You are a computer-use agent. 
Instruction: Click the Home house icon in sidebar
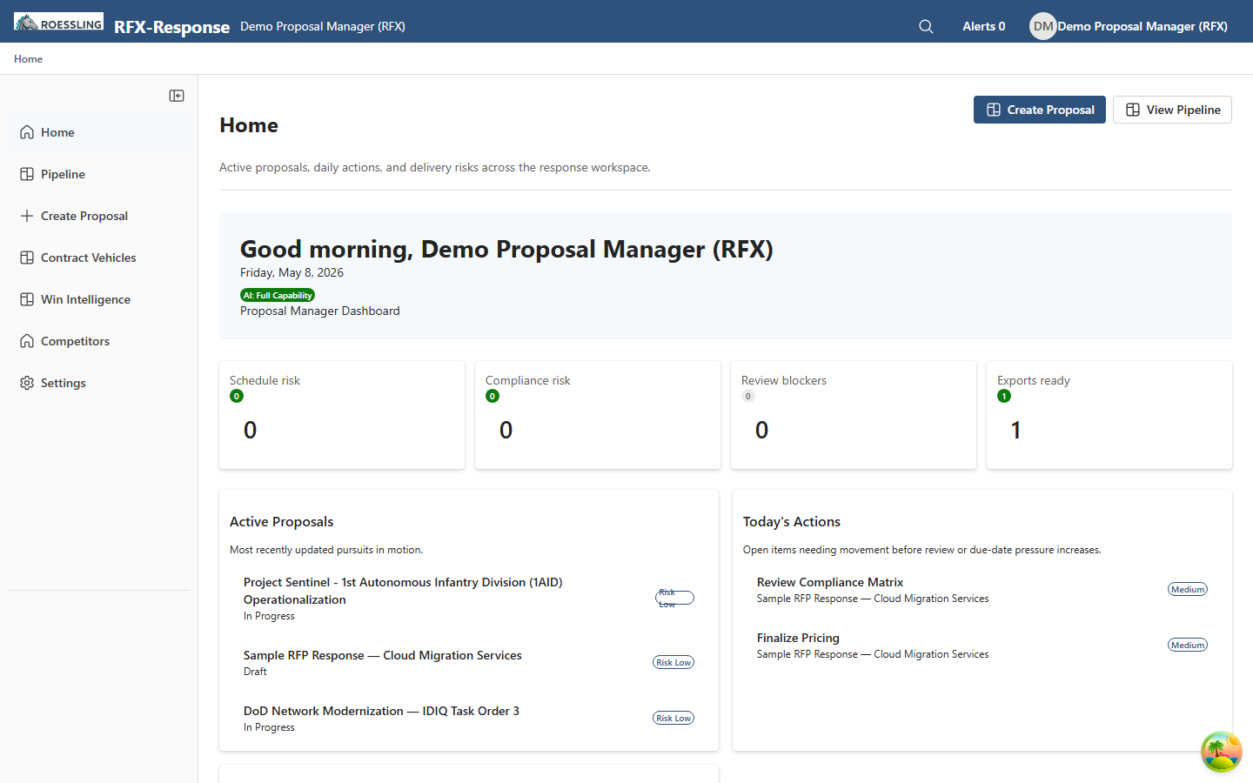27,132
